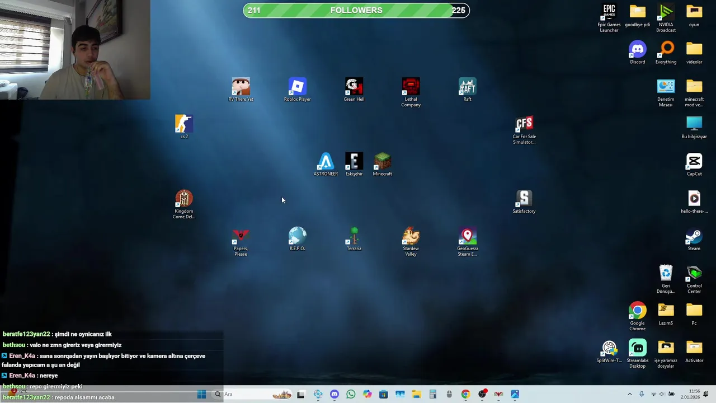
Task: Open the Bu bilgisayar icon
Action: point(694,127)
